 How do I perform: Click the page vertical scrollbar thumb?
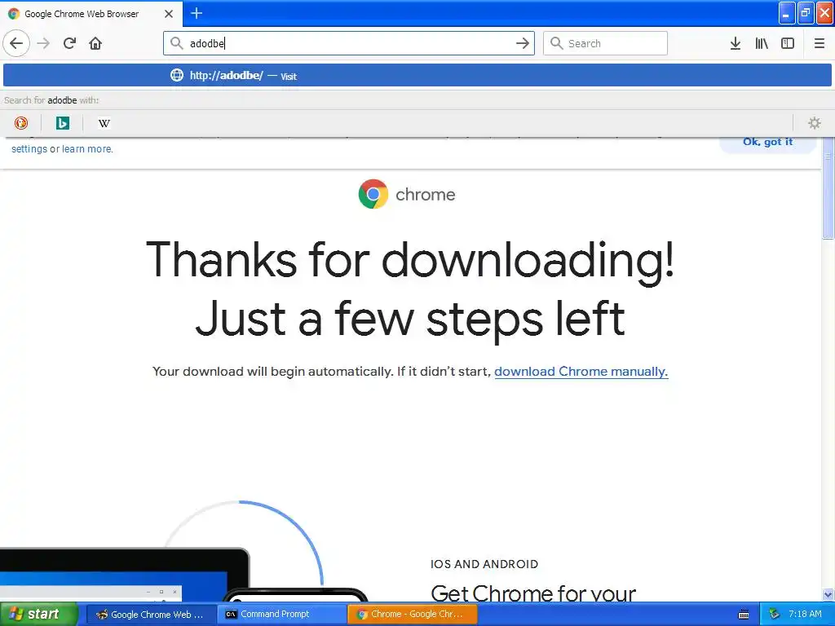coord(828,188)
